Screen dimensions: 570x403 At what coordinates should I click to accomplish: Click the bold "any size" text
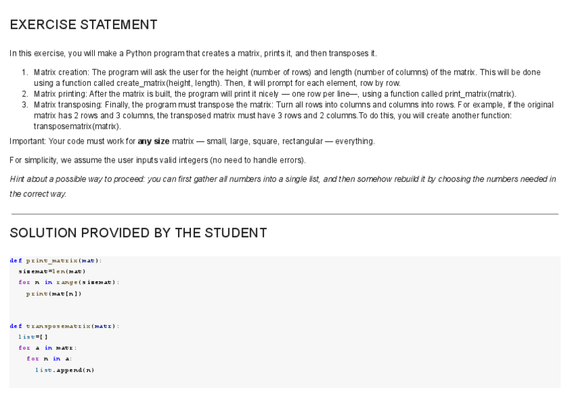pyautogui.click(x=153, y=142)
